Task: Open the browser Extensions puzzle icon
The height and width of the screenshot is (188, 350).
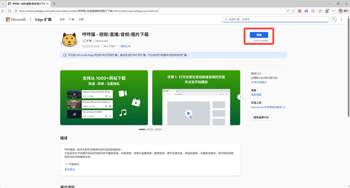Action: (313, 11)
